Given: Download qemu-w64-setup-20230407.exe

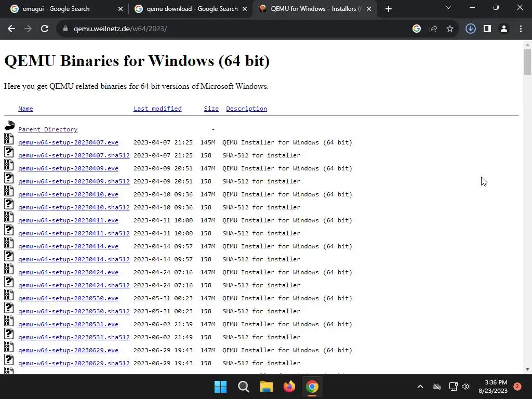Looking at the screenshot, I should (68, 142).
